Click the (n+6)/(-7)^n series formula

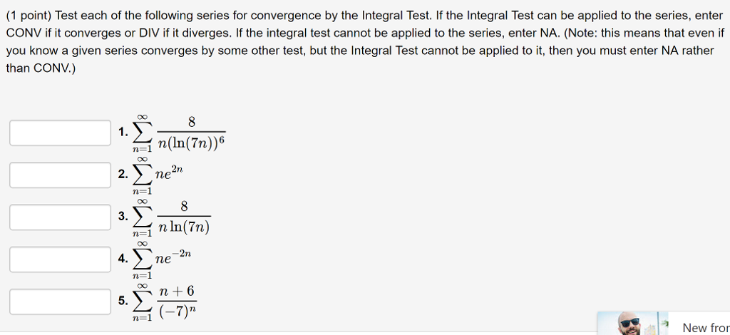169,301
